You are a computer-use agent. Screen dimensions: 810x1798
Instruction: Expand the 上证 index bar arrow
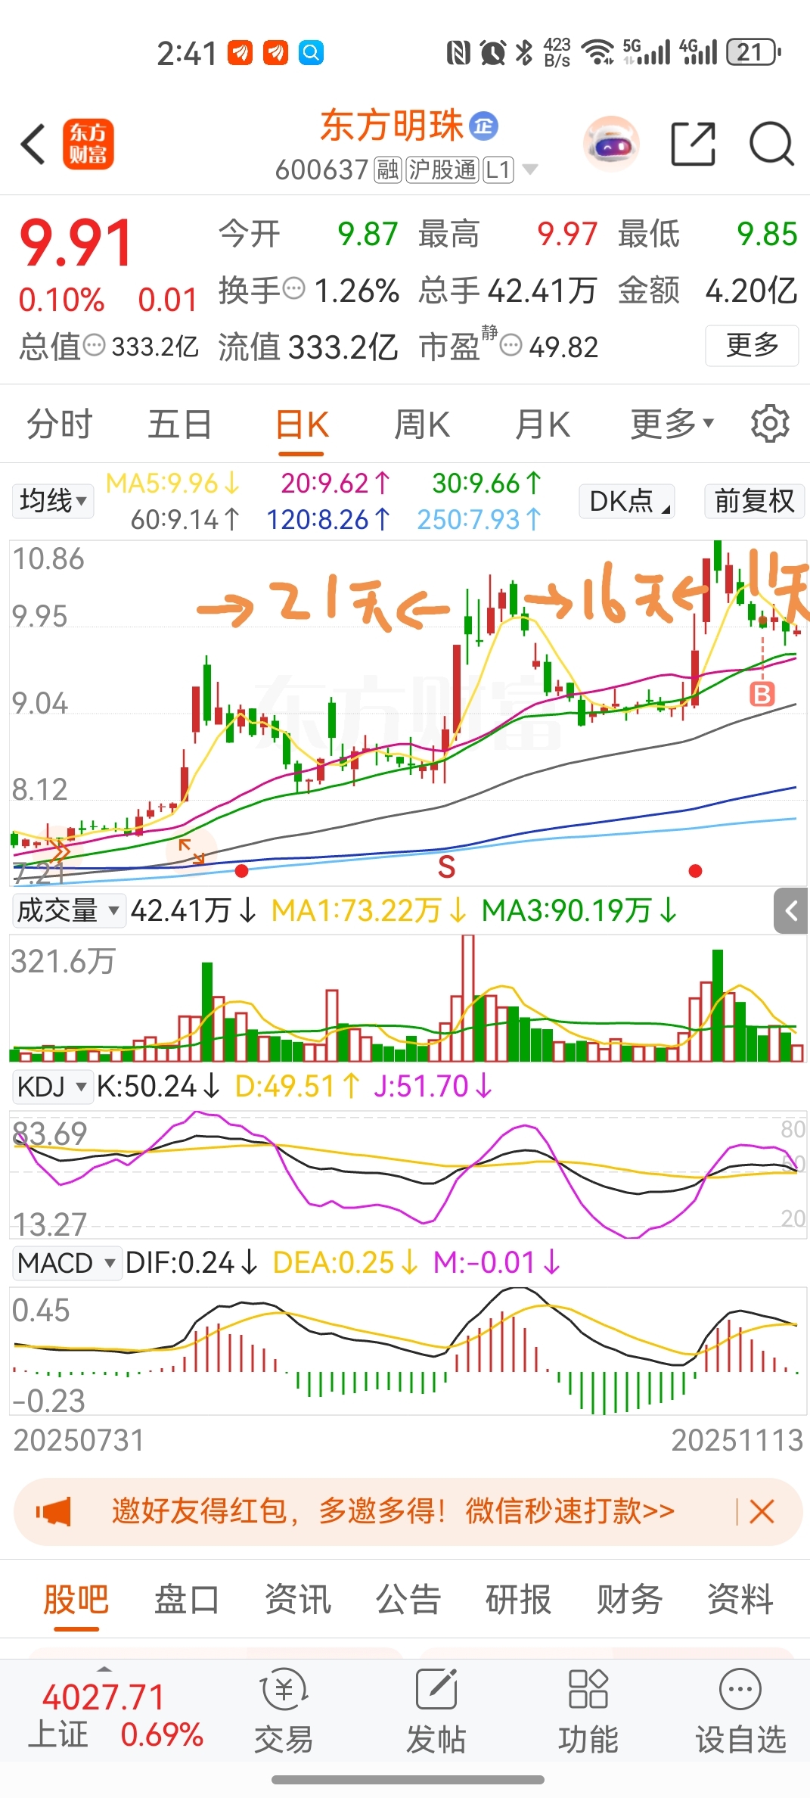(104, 1669)
